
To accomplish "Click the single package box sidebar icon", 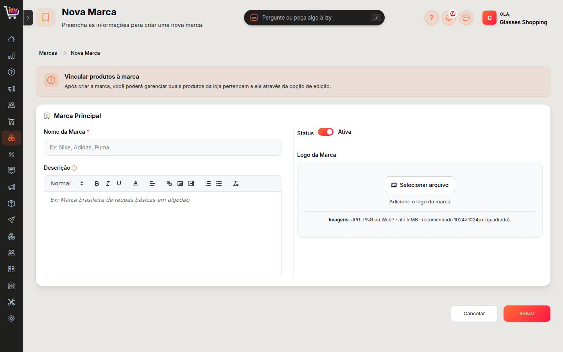I will [11, 203].
